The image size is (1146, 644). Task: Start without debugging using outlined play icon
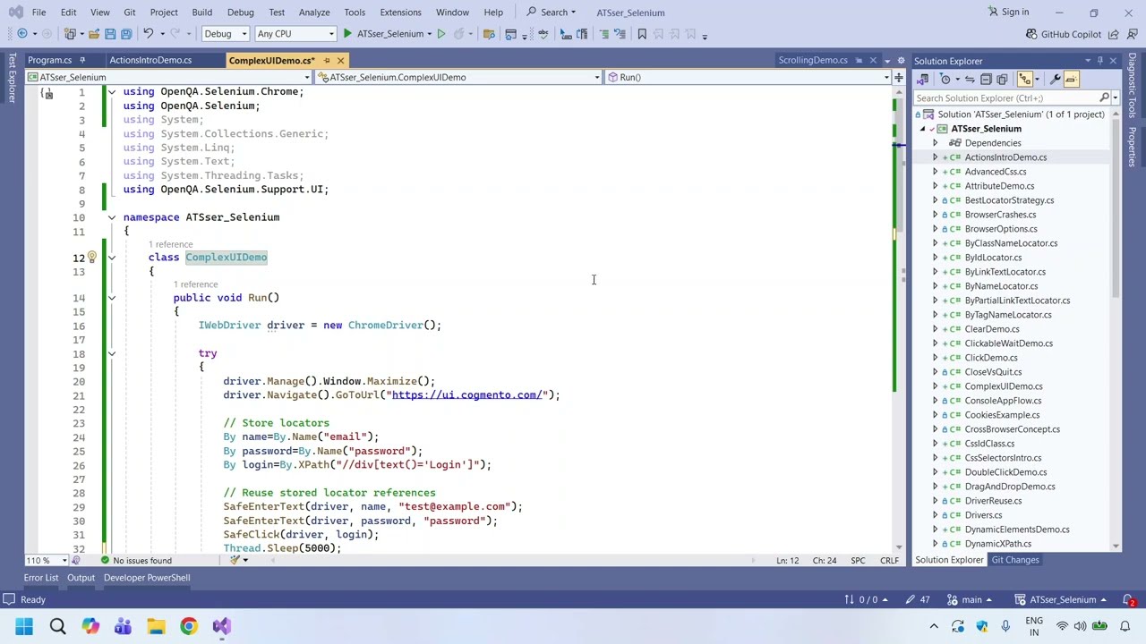440,34
